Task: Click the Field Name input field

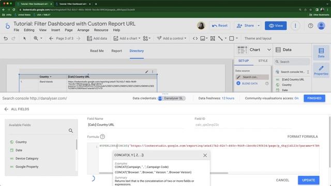Action: 135,125
